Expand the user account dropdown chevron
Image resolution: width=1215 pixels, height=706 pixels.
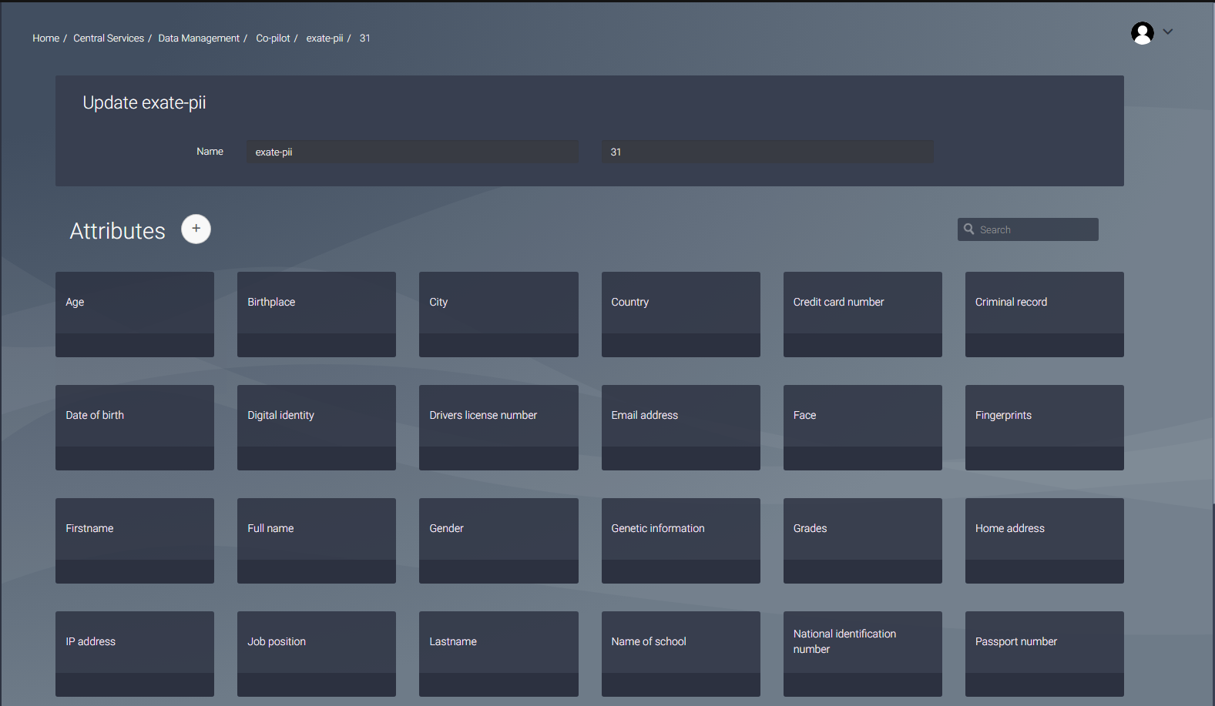pyautogui.click(x=1168, y=32)
